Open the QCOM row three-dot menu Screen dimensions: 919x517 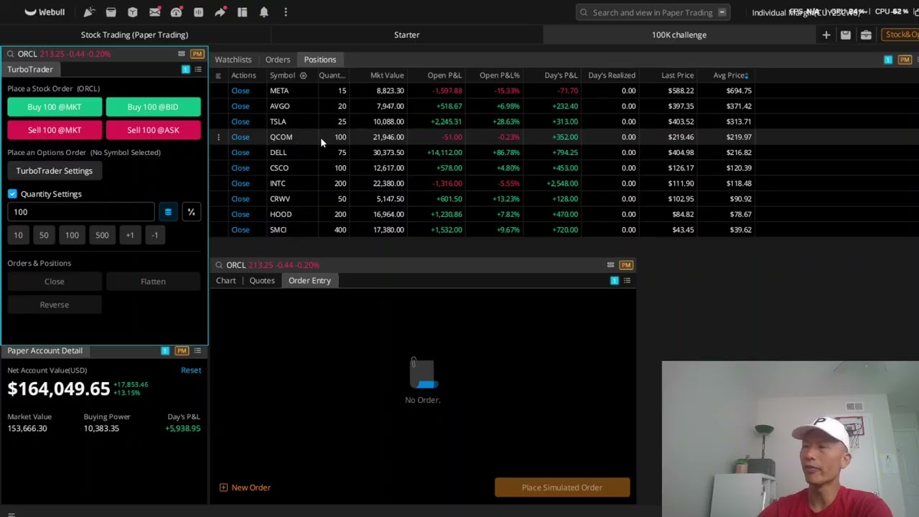click(218, 137)
